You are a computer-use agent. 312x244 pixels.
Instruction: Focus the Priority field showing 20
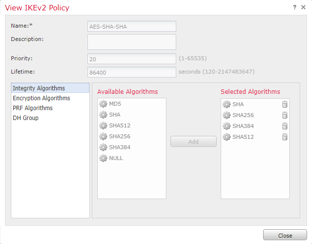pos(132,59)
